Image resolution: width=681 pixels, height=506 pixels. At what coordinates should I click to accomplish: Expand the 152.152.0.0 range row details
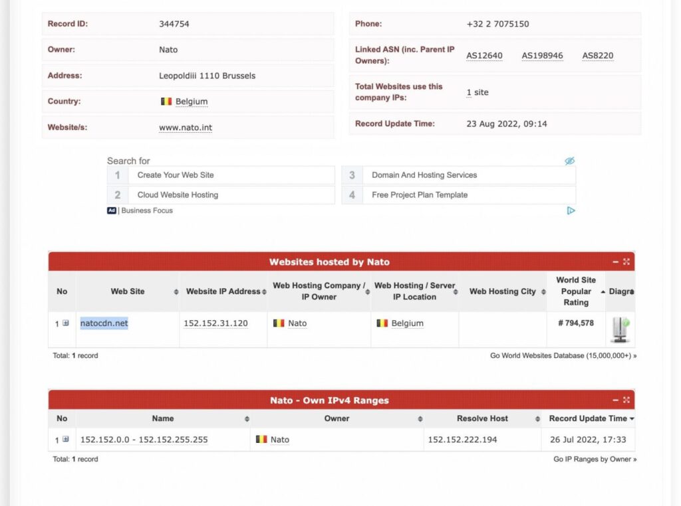66,439
